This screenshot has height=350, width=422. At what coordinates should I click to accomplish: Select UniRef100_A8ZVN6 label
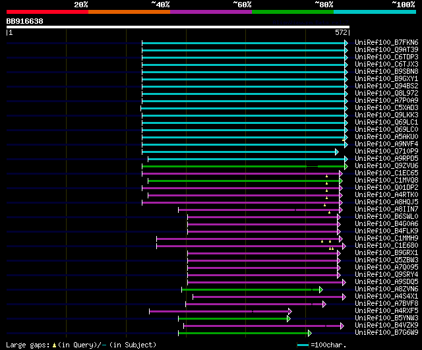[386, 289]
